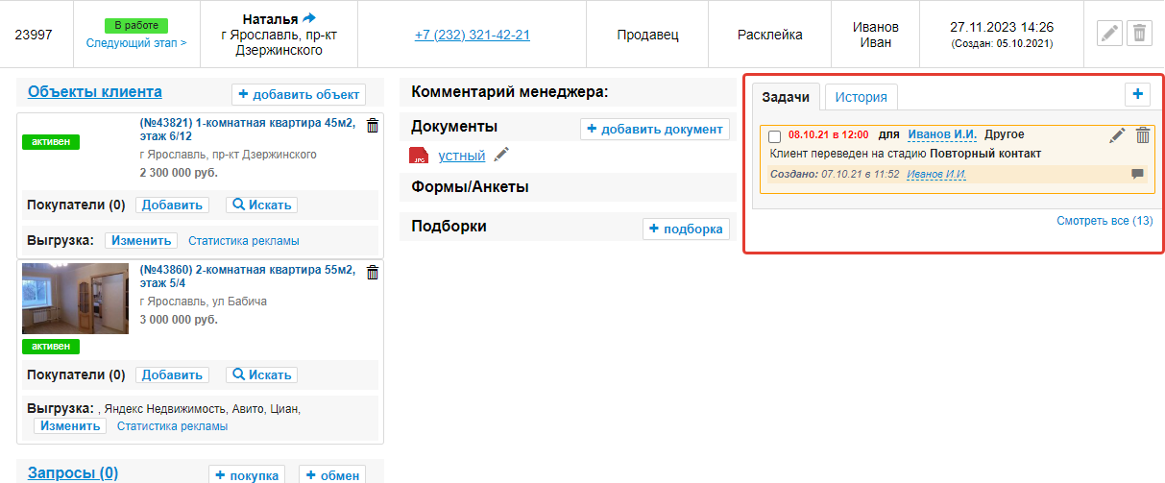Edit the устный document with pencil icon
Screen dimensions: 1165x483
[501, 156]
